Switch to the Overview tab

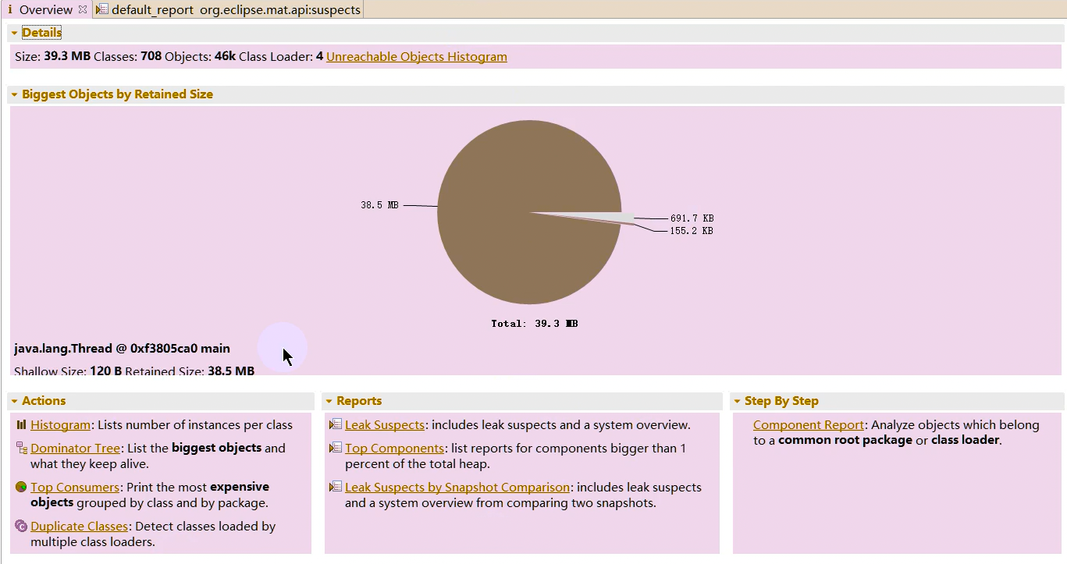[x=46, y=9]
